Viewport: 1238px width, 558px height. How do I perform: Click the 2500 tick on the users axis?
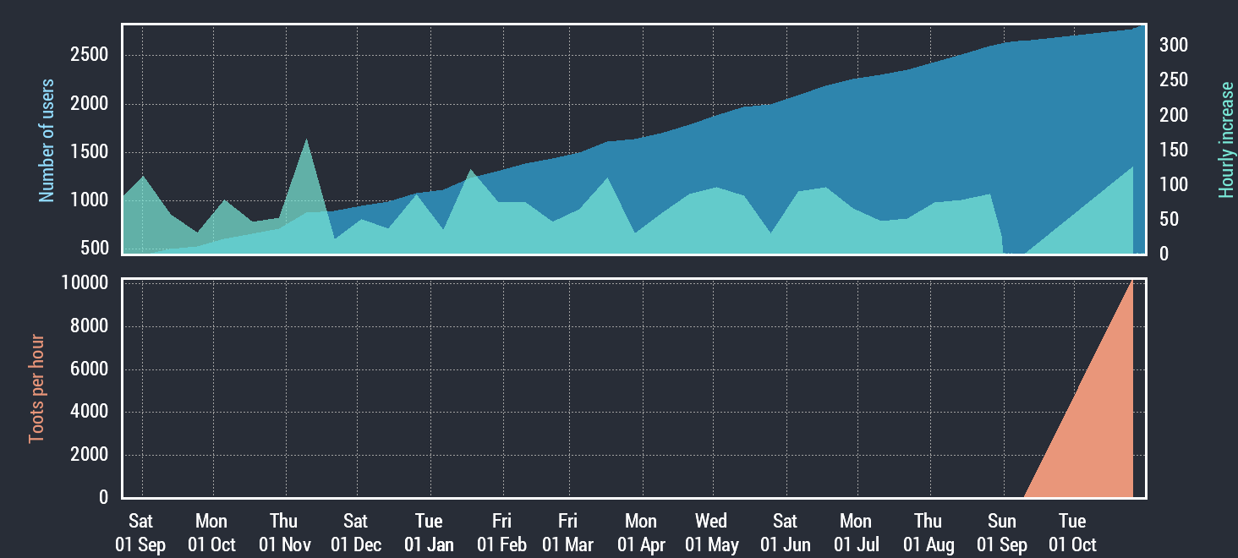pos(90,56)
